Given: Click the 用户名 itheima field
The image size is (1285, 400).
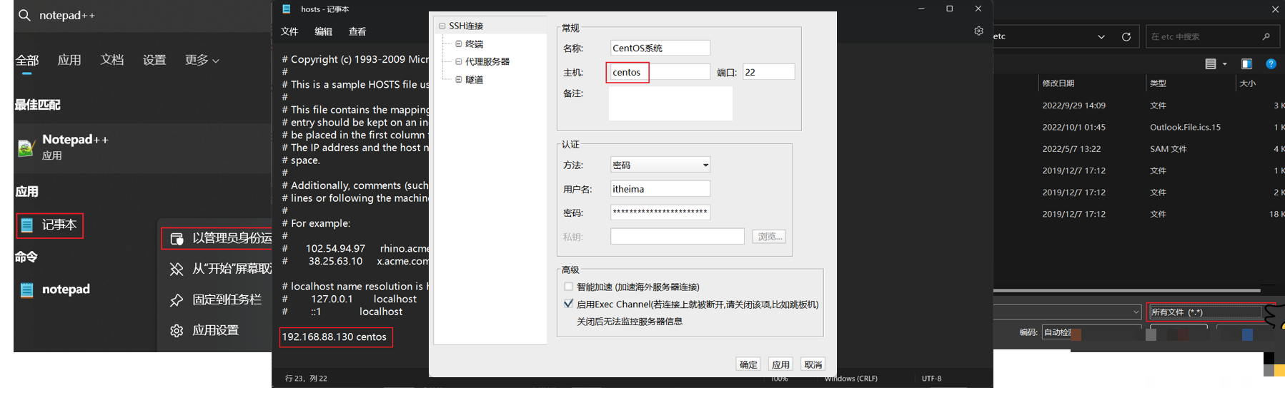Looking at the screenshot, I should 660,189.
